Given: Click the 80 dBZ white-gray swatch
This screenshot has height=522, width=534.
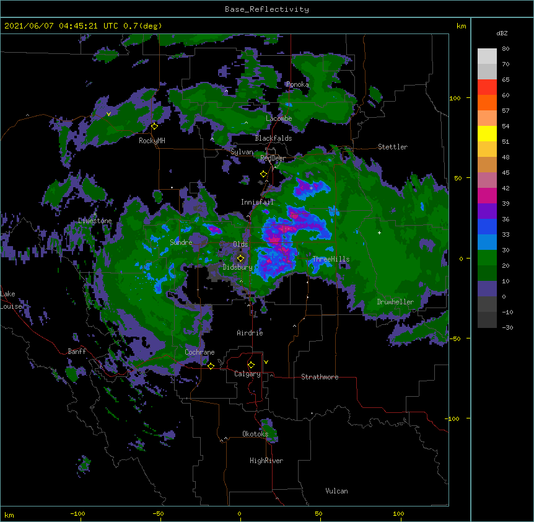Looking at the screenshot, I should [487, 56].
